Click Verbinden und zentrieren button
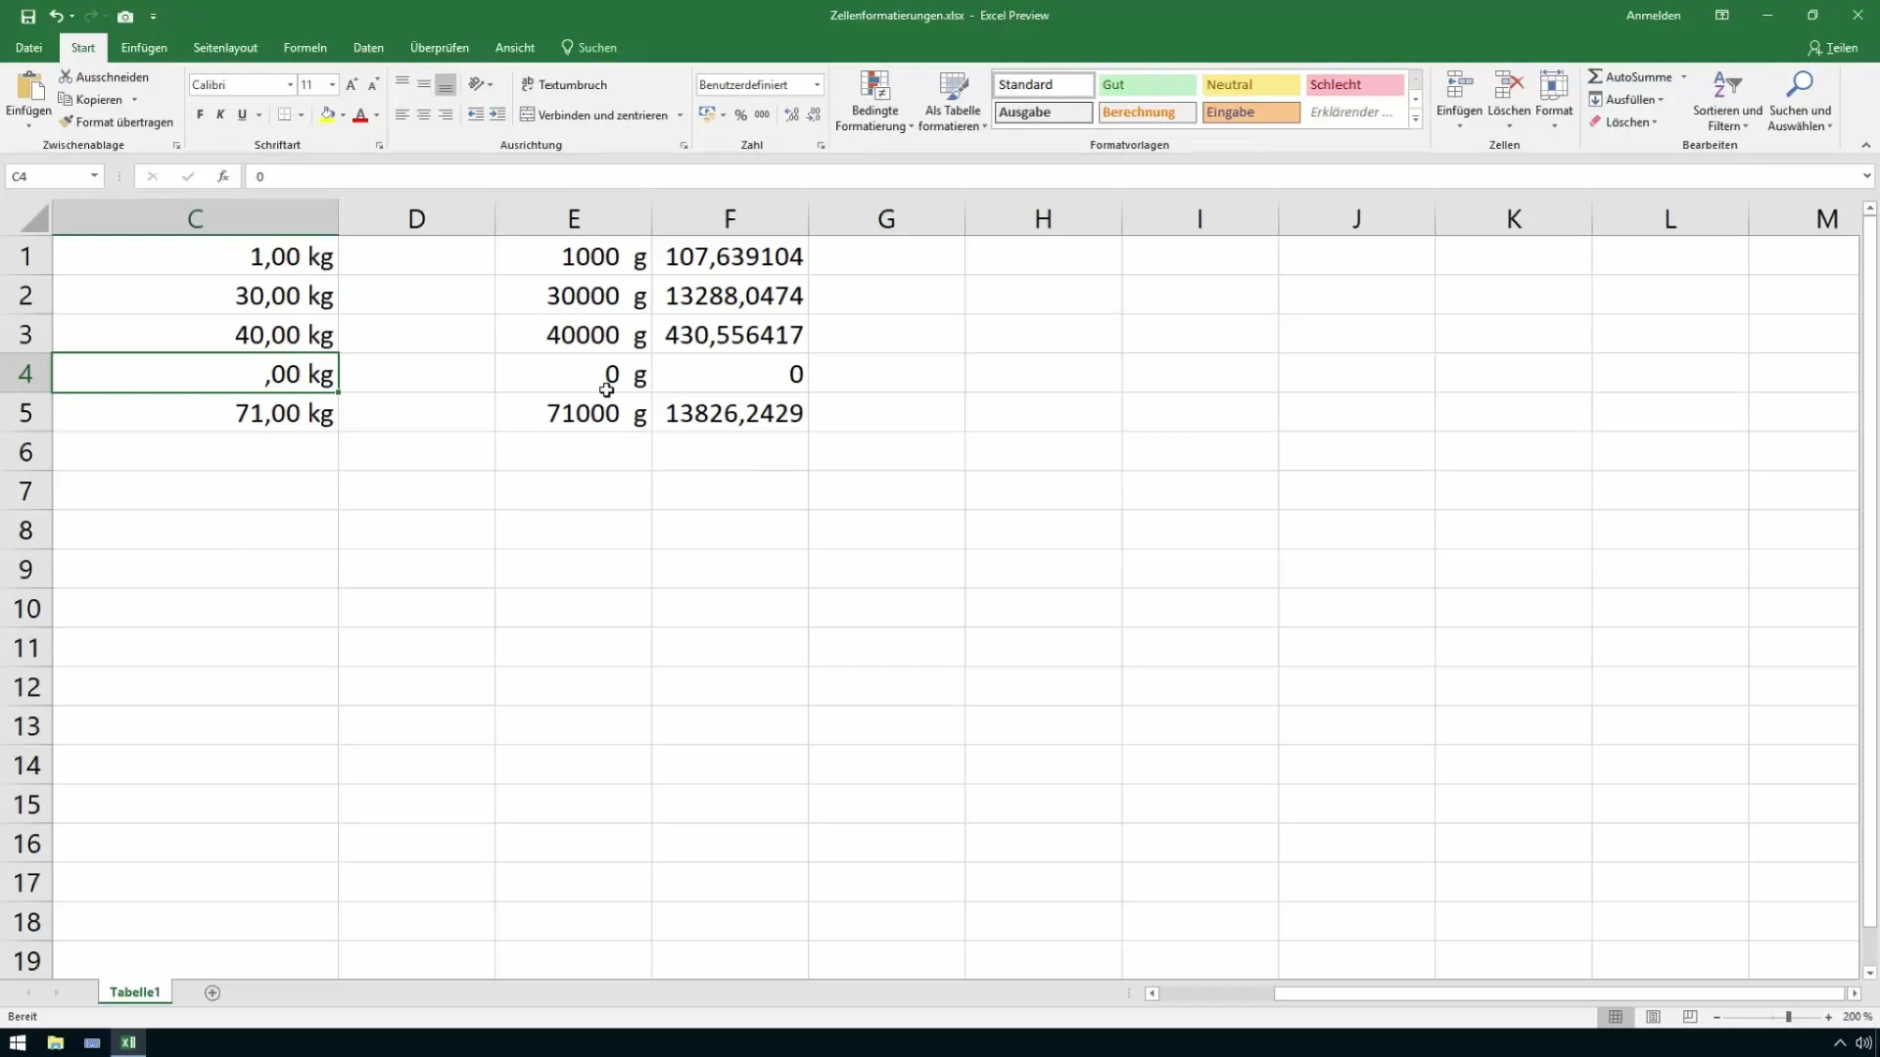This screenshot has width=1880, height=1057. click(593, 115)
